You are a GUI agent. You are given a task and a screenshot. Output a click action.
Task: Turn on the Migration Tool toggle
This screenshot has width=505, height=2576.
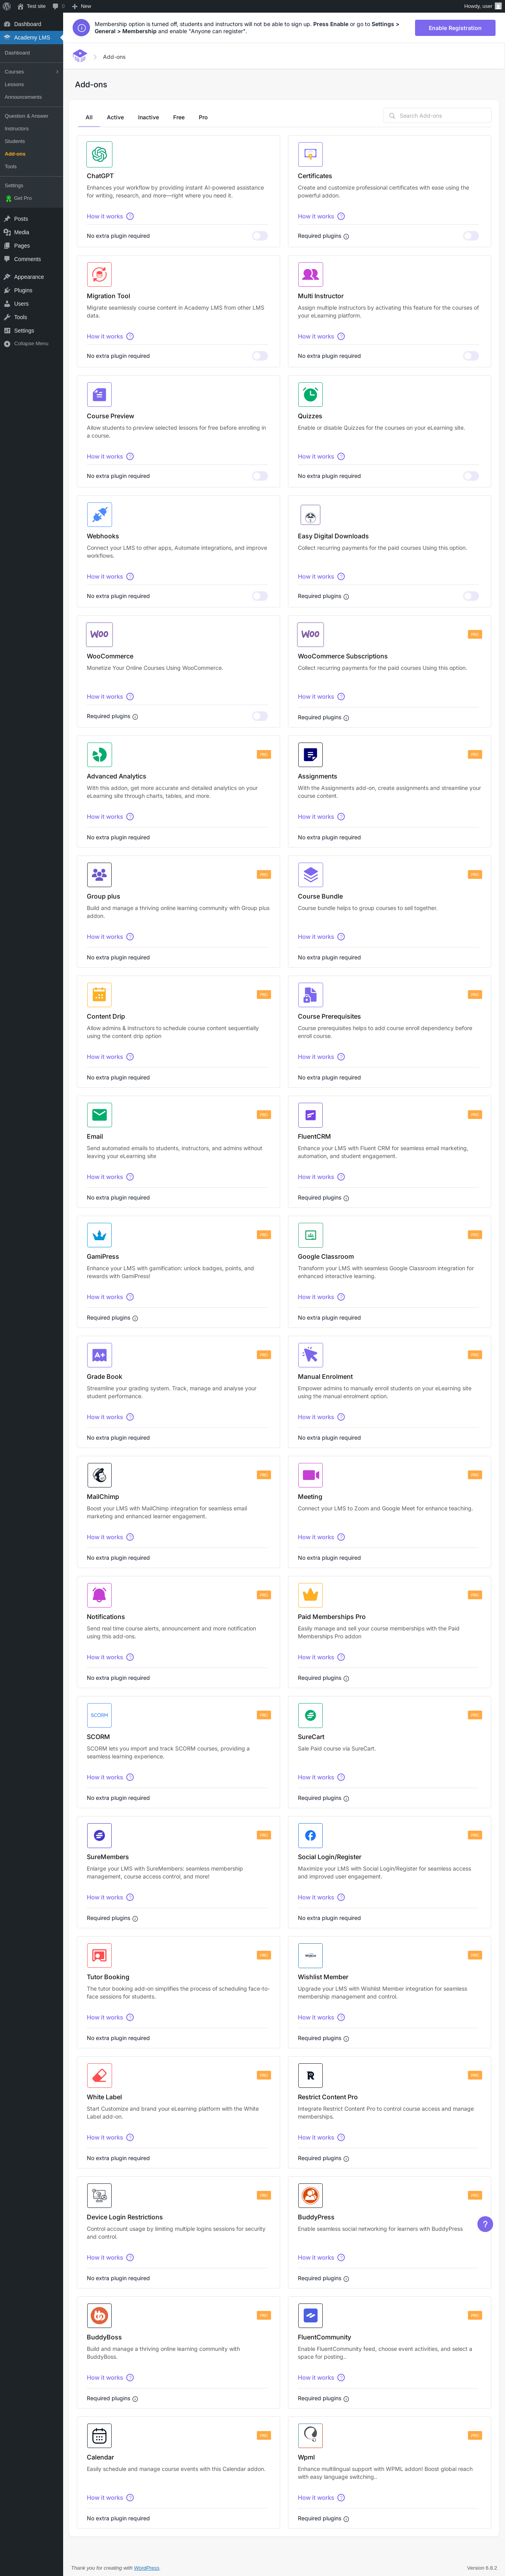(x=260, y=356)
